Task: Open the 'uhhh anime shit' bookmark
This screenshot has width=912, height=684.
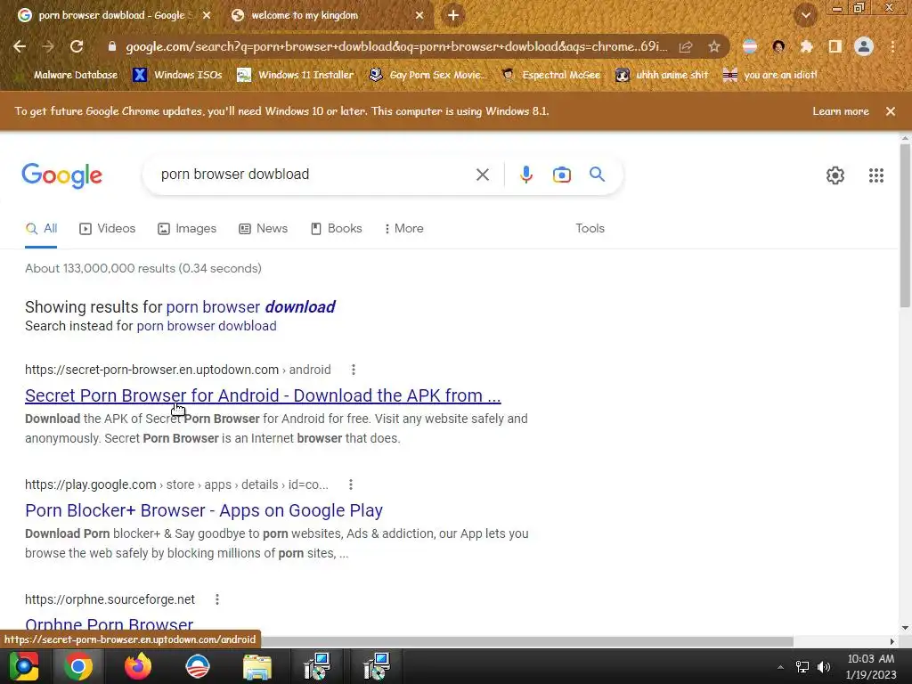Action: point(663,75)
